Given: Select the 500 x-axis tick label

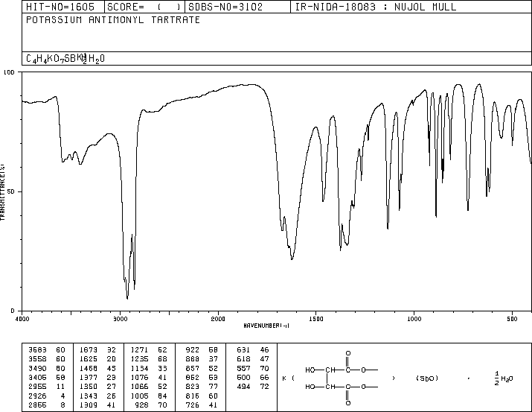Looking at the screenshot, I should tap(512, 319).
